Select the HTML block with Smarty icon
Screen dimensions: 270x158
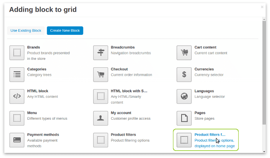tap(101, 96)
